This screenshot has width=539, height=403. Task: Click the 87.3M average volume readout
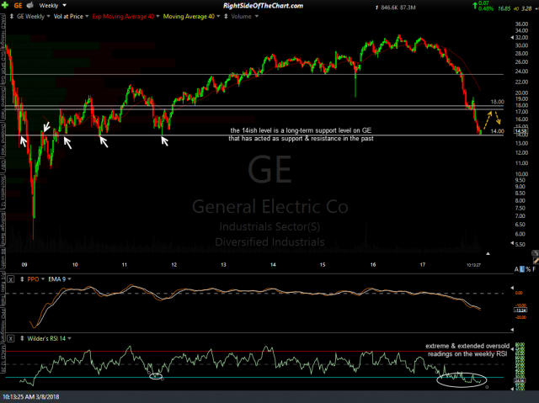[408, 8]
